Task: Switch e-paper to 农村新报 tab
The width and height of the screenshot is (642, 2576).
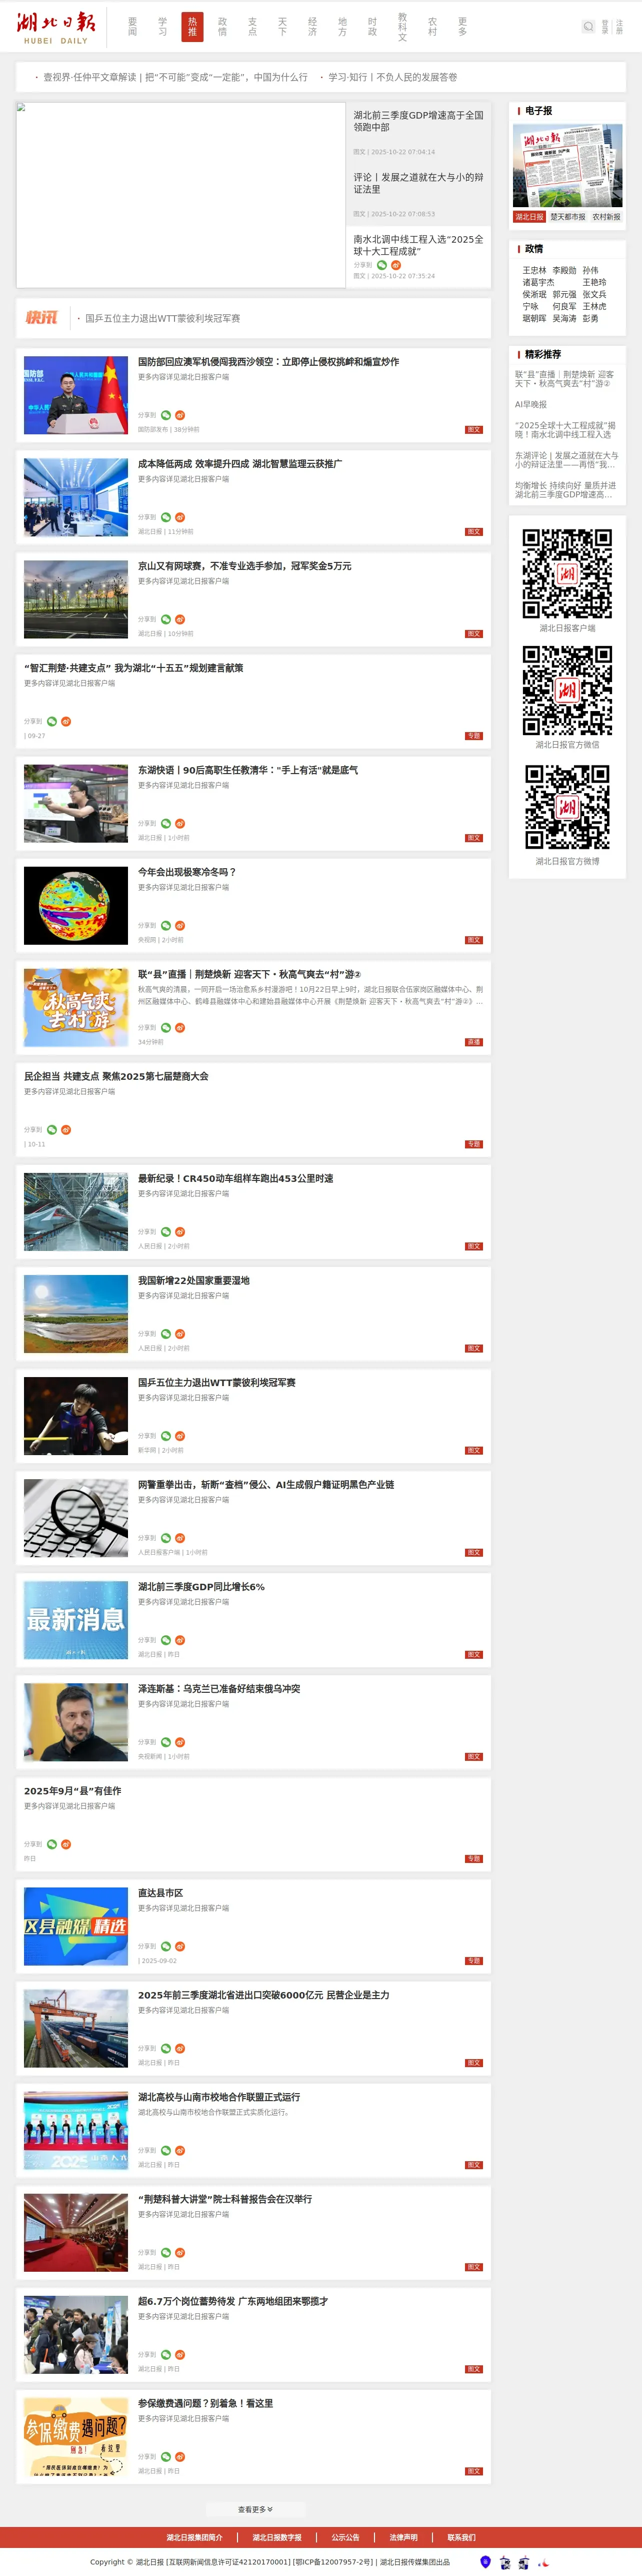Action: 606,217
